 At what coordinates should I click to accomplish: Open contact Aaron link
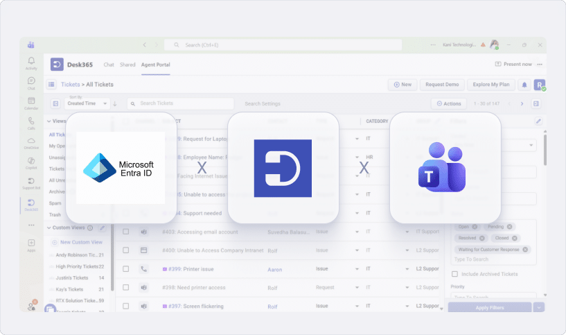[275, 270]
